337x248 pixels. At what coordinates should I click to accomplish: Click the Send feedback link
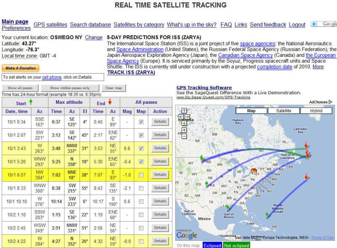(268, 25)
